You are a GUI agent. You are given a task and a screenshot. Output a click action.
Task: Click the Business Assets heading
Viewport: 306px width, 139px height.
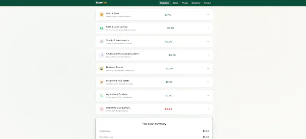click(114, 67)
